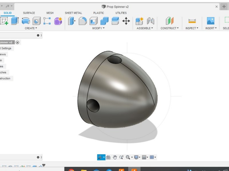The image size is (229, 171).
Task: Click the Viewports layout icon
Action: (x=152, y=157)
